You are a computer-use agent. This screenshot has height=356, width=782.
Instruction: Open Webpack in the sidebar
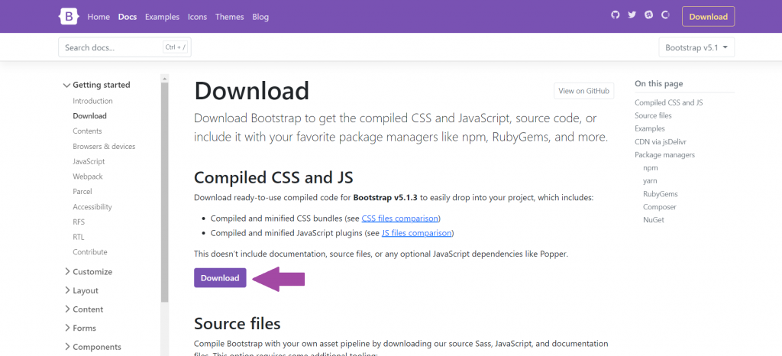click(x=88, y=176)
